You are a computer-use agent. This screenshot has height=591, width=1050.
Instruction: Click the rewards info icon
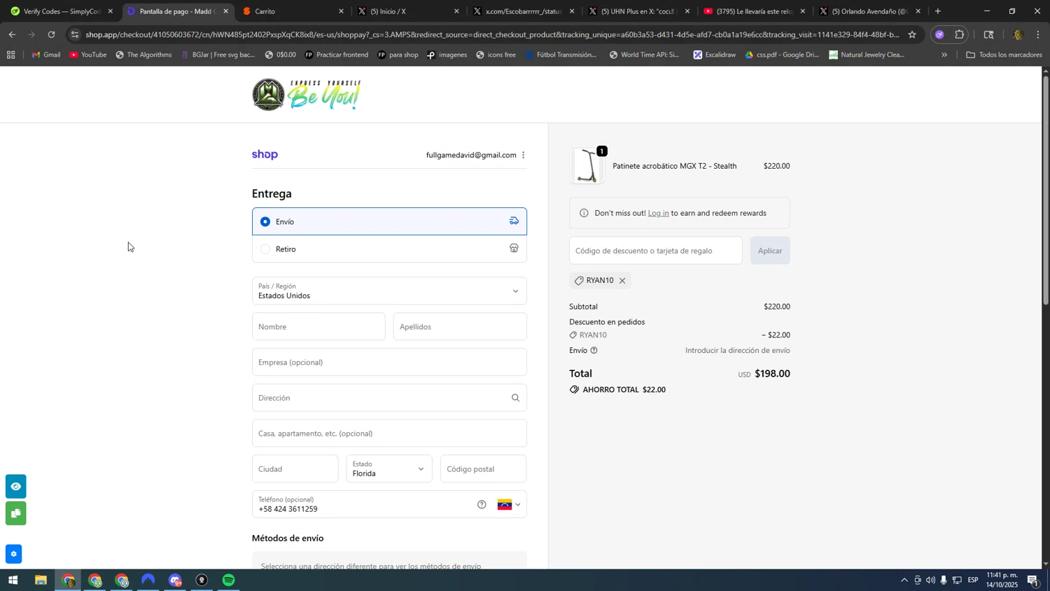pyautogui.click(x=584, y=214)
